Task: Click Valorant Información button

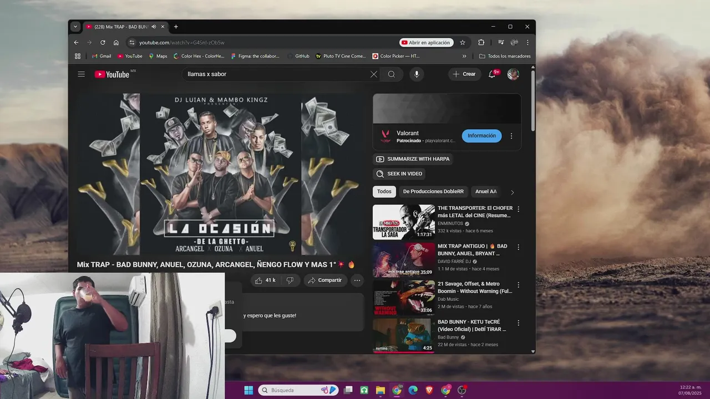Action: pos(481,136)
